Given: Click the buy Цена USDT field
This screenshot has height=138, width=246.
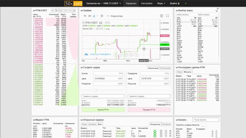Looking at the screenshot, I should (109, 79).
